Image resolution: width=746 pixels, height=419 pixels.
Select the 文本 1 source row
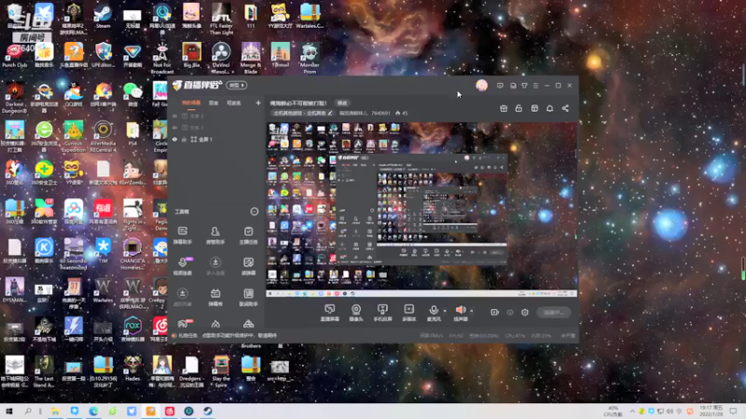pyautogui.click(x=216, y=128)
